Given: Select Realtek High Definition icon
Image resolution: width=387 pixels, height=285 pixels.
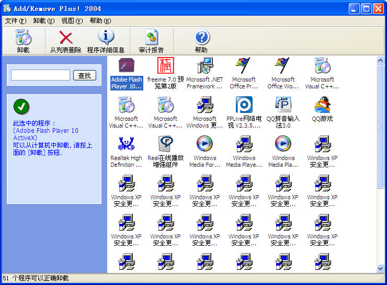Looking at the screenshot, I should [x=126, y=144].
